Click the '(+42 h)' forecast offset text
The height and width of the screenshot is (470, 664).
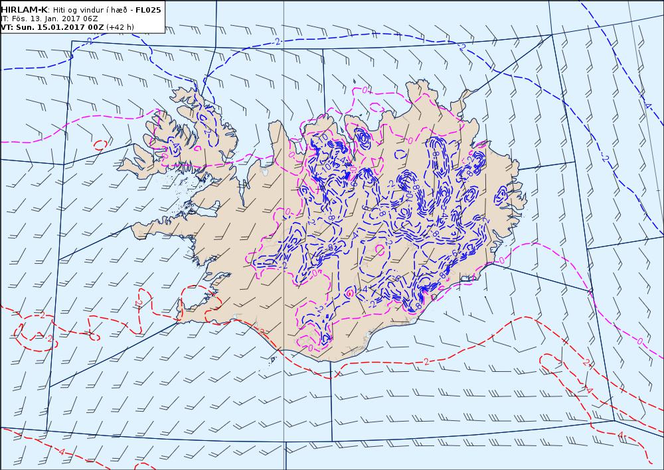(x=120, y=27)
